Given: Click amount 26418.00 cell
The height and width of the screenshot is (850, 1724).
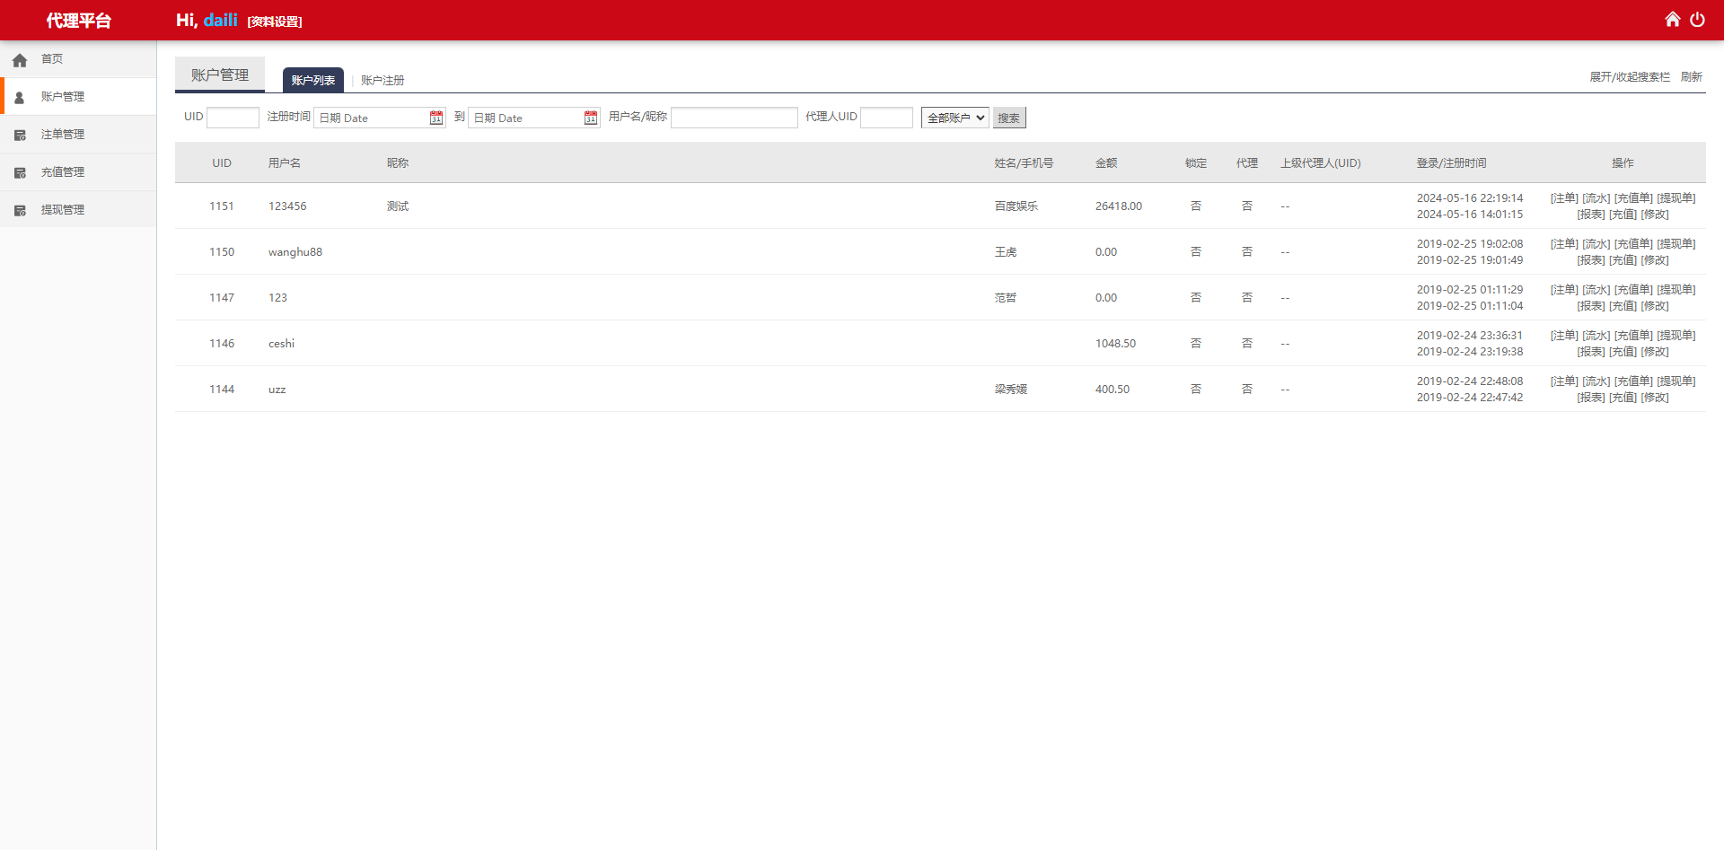Looking at the screenshot, I should [1119, 206].
